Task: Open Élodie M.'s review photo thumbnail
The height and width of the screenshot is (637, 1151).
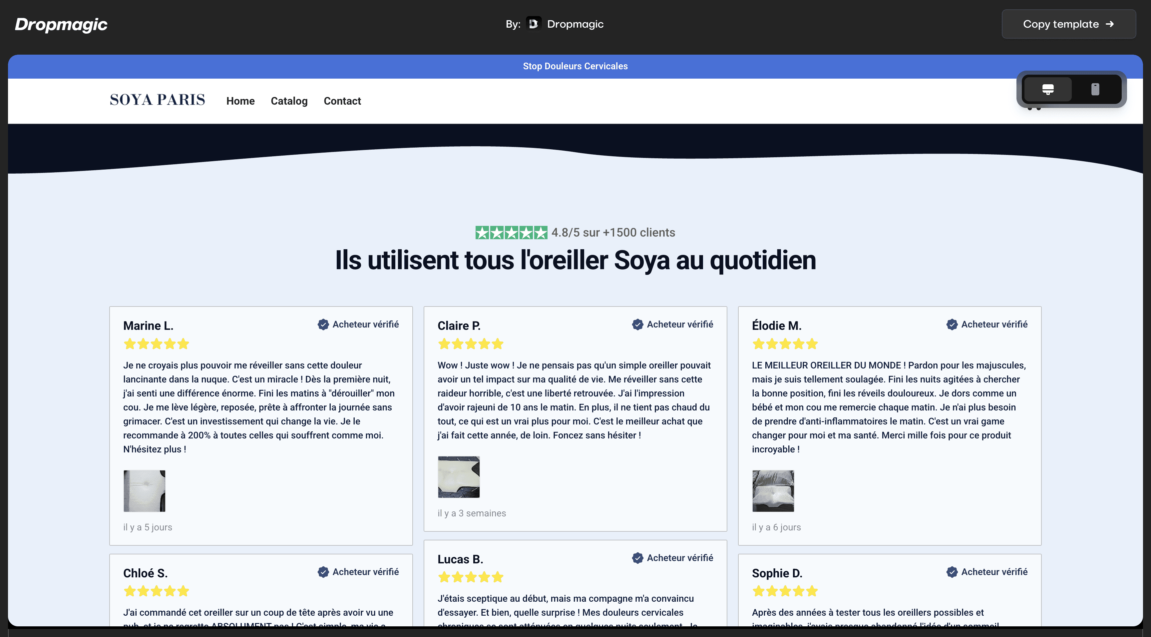Action: (773, 491)
